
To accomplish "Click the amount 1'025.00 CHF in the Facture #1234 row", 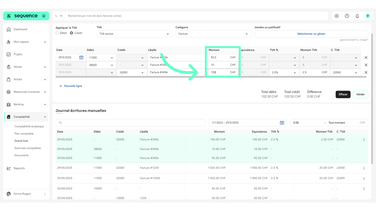I will point(216,168).
